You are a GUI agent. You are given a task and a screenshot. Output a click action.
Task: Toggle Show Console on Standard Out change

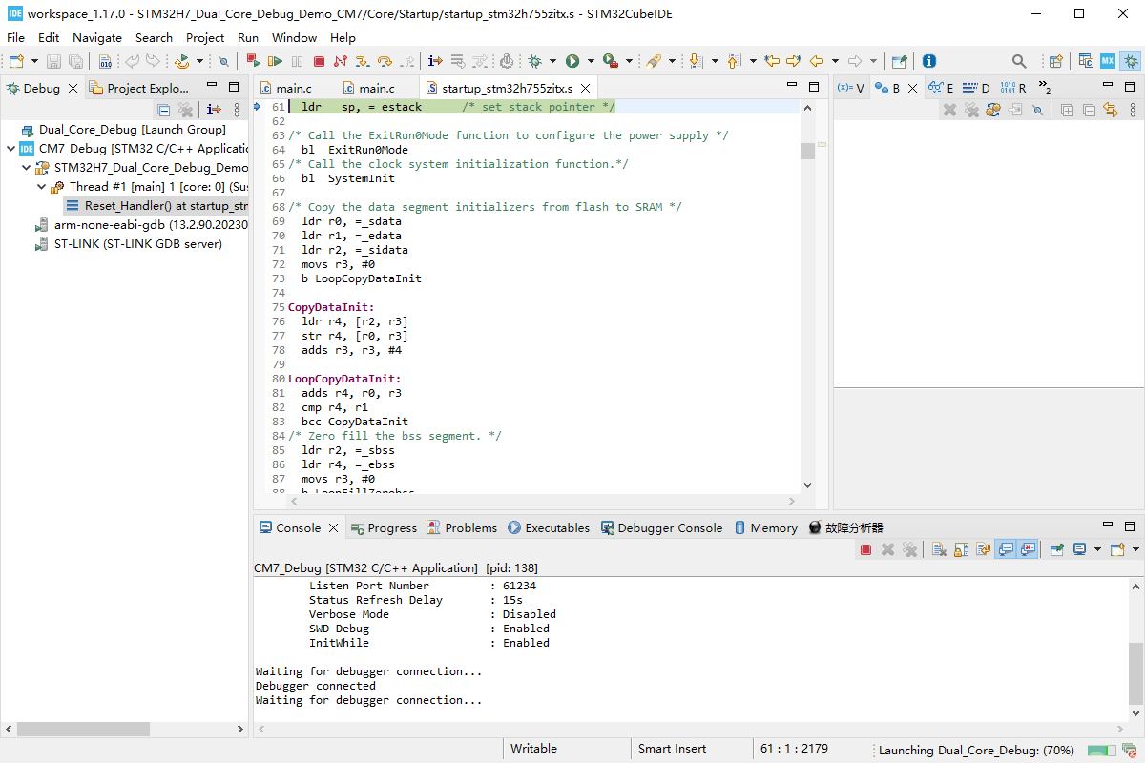pos(1005,549)
